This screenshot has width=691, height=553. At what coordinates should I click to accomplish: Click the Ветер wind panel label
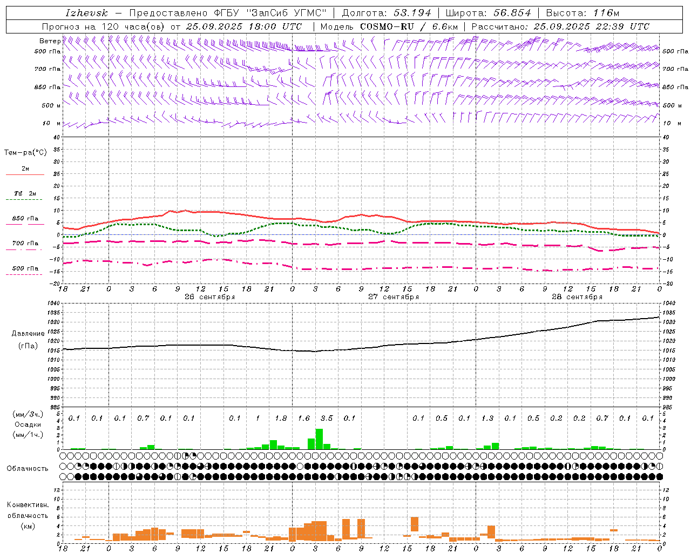(x=50, y=41)
